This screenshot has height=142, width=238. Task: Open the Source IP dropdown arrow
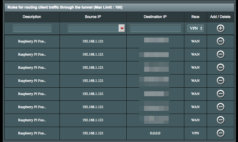click(x=122, y=28)
